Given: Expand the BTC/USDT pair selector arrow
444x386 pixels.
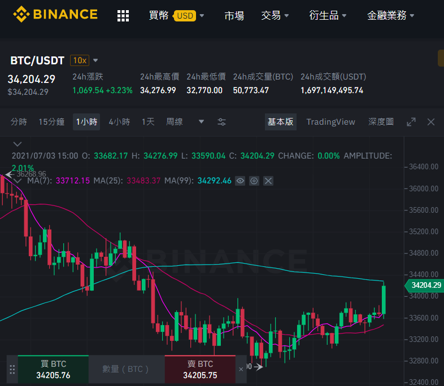Looking at the screenshot, I should click(x=95, y=60).
